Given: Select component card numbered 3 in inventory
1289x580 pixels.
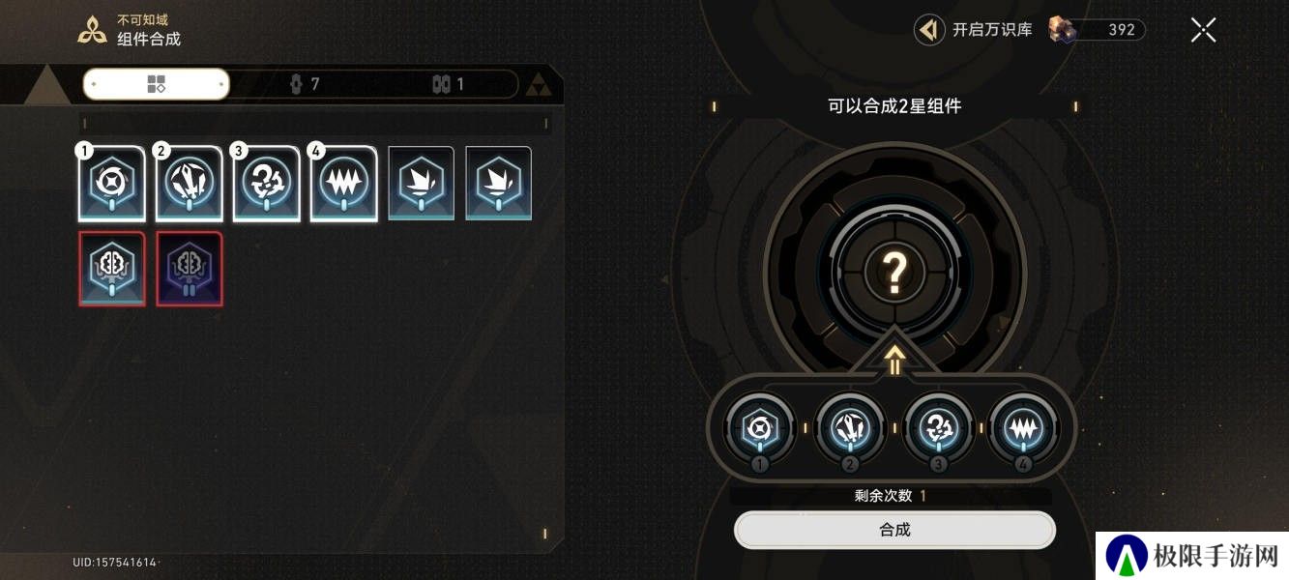Looking at the screenshot, I should [x=267, y=184].
